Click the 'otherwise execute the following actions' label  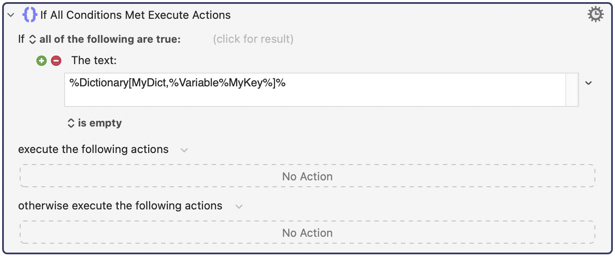pos(120,206)
